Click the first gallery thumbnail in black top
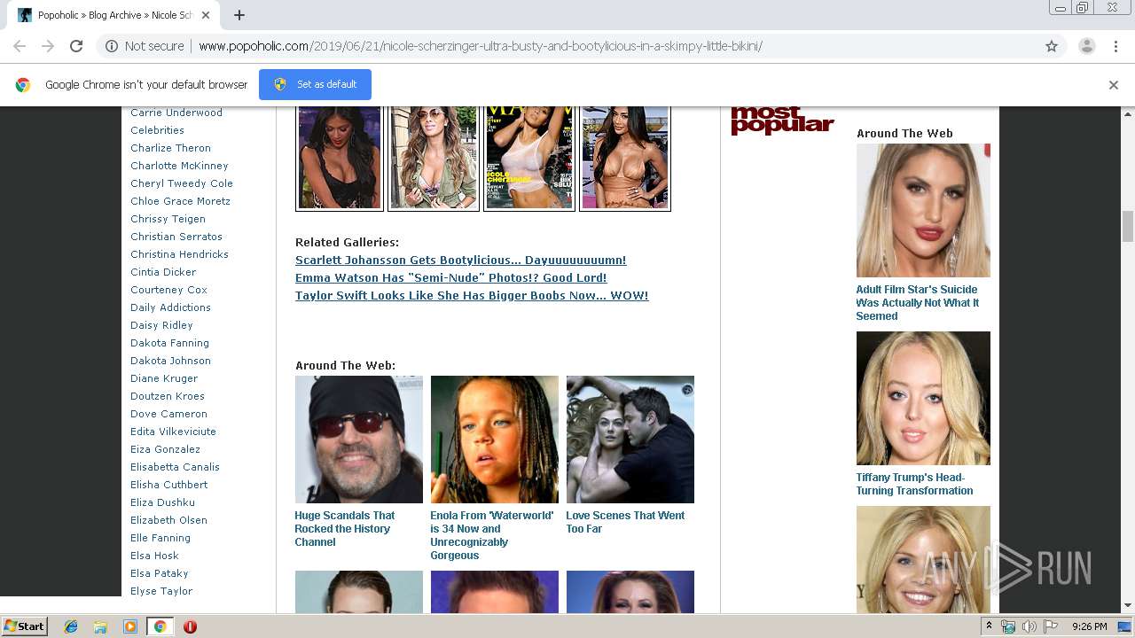Screen dimensions: 1135x638 tap(340, 158)
